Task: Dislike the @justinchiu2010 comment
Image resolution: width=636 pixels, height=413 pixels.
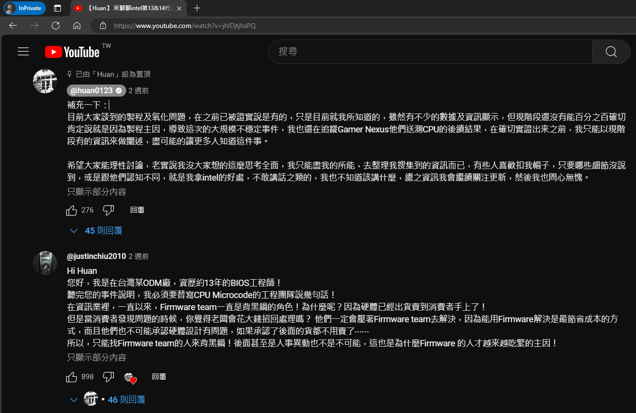Action: click(108, 377)
